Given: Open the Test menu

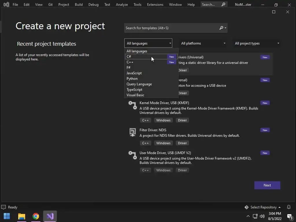Looking at the screenshot, I should point(107,5).
